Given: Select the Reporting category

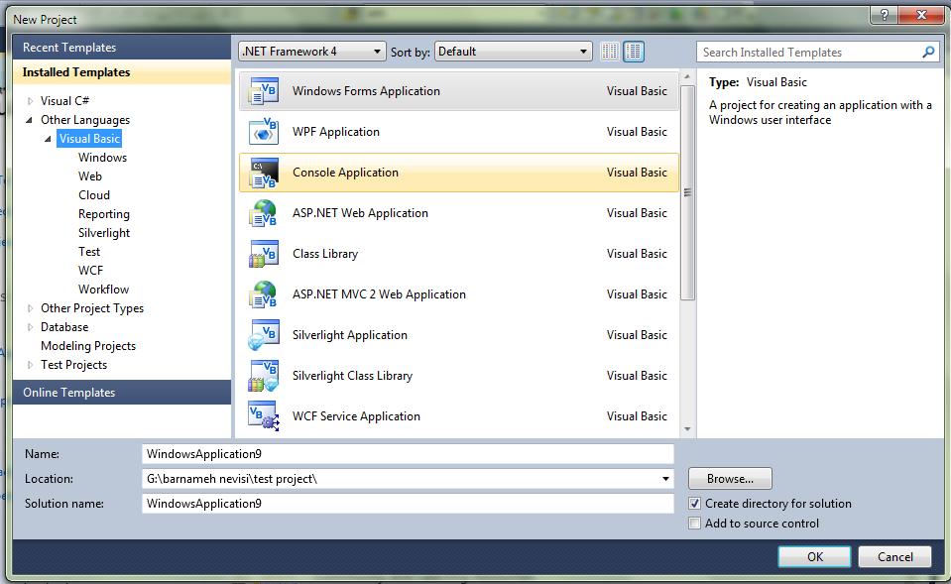Looking at the screenshot, I should click(x=104, y=214).
